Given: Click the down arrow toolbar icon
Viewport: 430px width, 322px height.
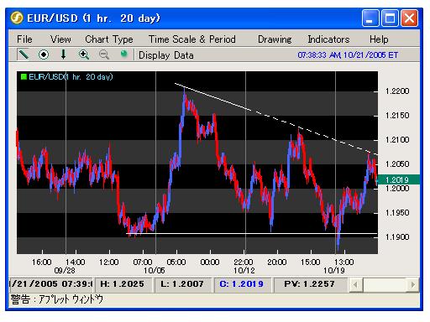Looking at the screenshot, I should tap(64, 55).
